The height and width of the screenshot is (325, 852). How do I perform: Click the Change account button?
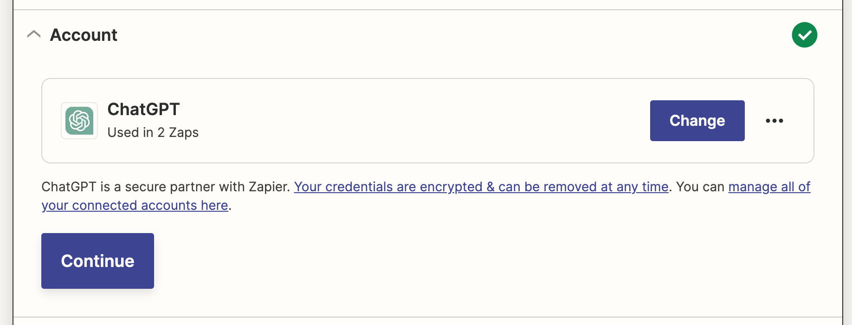click(697, 121)
